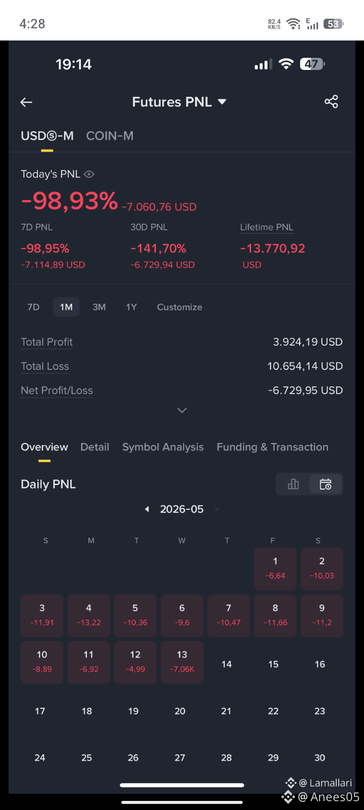Open Funding & Transaction tab

(272, 447)
